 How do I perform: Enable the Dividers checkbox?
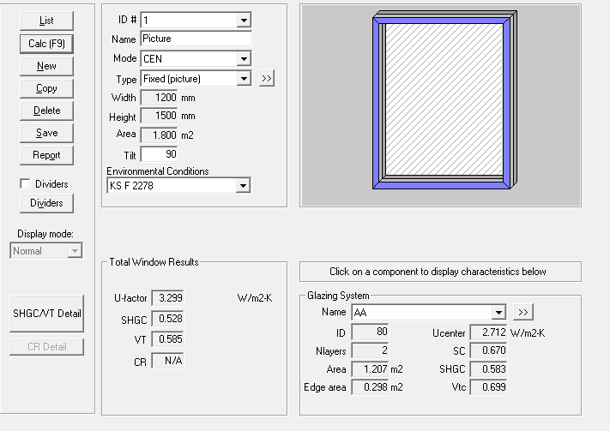pos(24,184)
